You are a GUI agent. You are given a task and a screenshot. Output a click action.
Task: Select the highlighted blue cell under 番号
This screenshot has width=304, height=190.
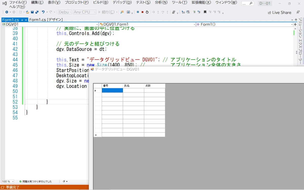pyautogui.click(x=112, y=90)
